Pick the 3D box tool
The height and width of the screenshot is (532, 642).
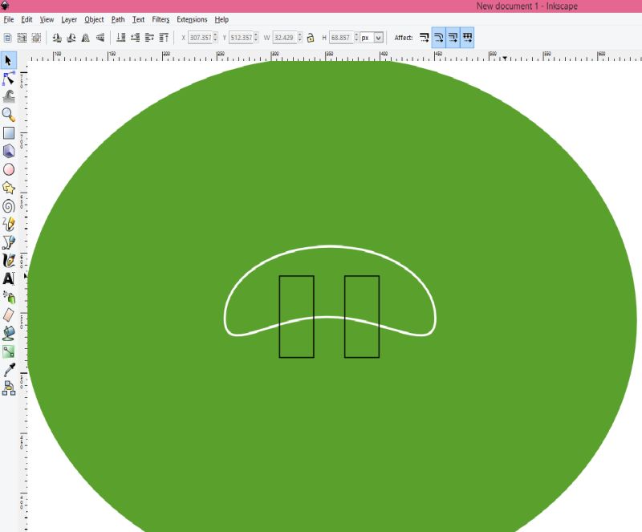click(10, 151)
